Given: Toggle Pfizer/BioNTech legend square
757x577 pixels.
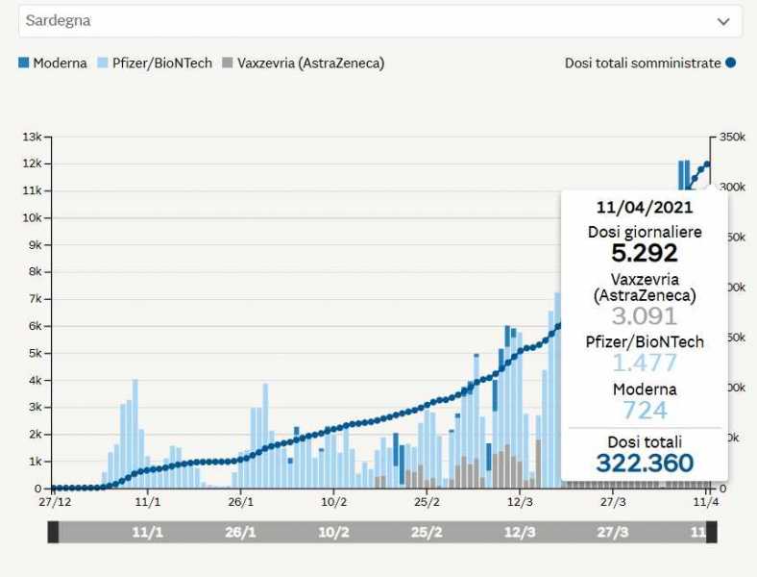Looking at the screenshot, I should point(103,63).
